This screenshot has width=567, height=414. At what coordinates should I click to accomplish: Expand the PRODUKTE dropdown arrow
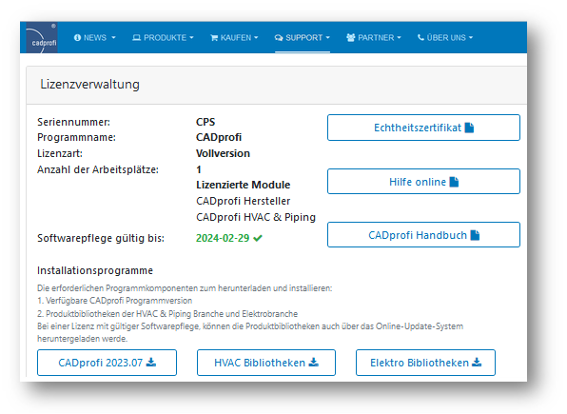[x=191, y=38]
